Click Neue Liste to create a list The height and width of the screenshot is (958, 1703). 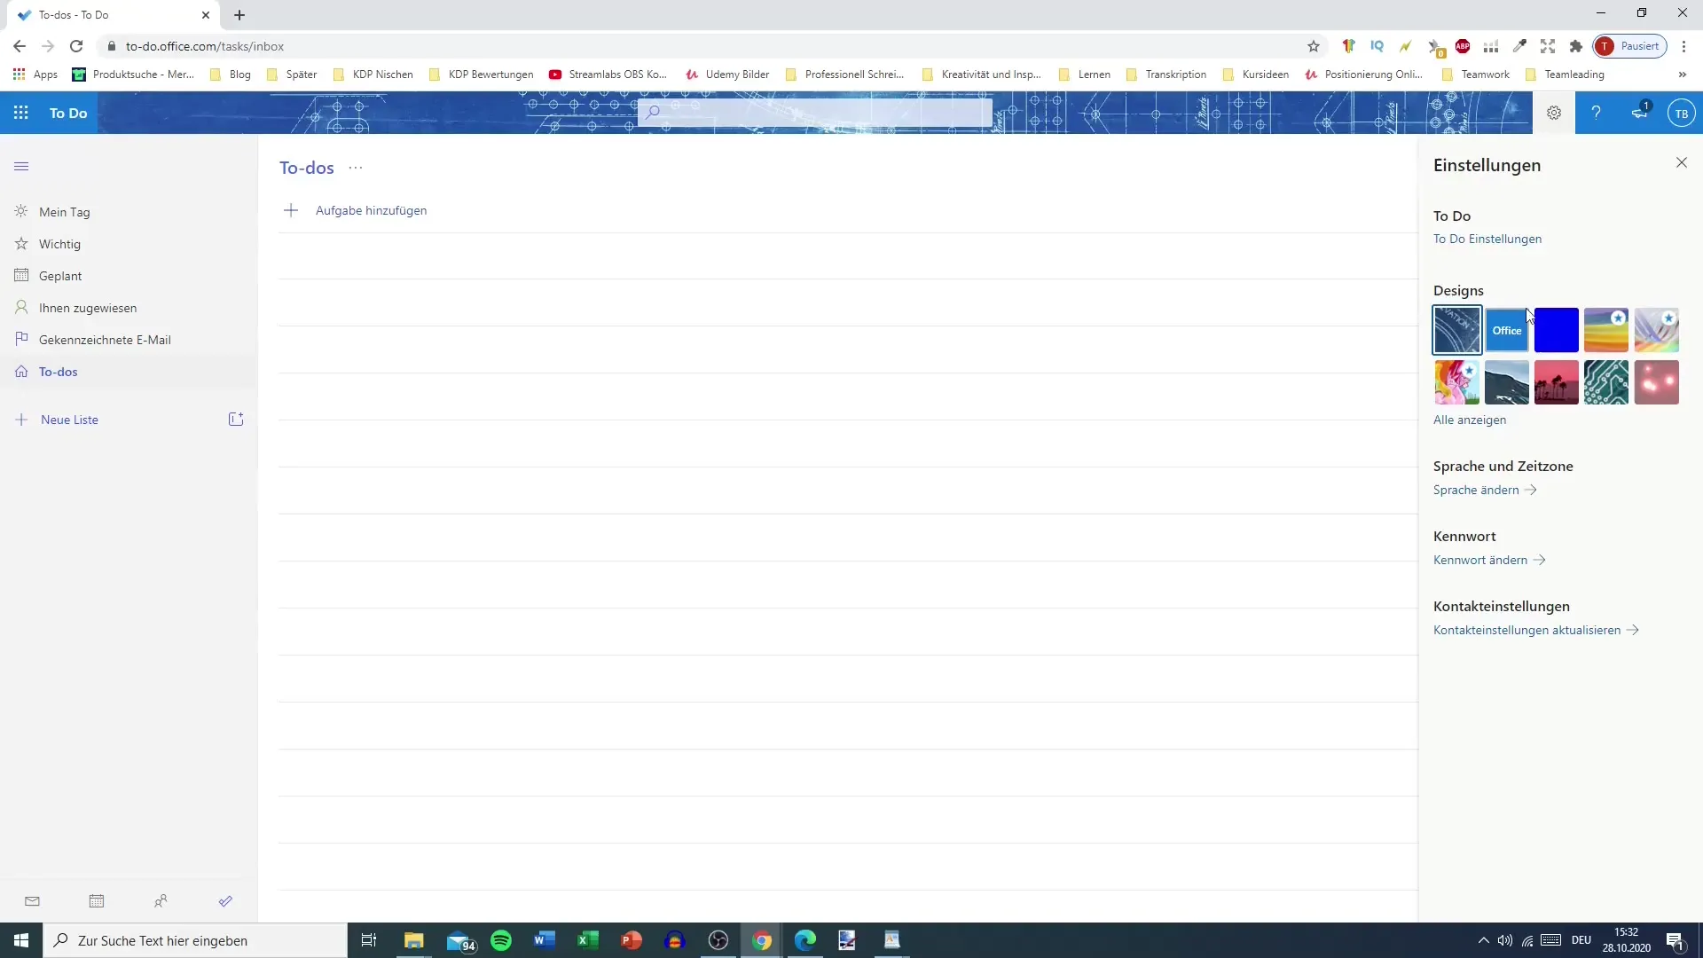[x=69, y=420]
